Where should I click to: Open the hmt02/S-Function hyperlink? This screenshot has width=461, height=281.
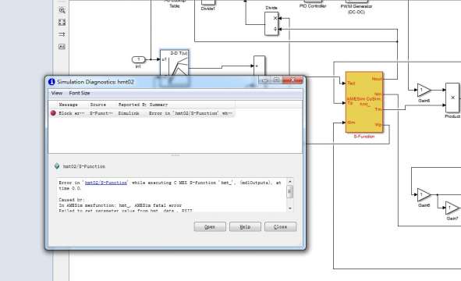point(106,183)
